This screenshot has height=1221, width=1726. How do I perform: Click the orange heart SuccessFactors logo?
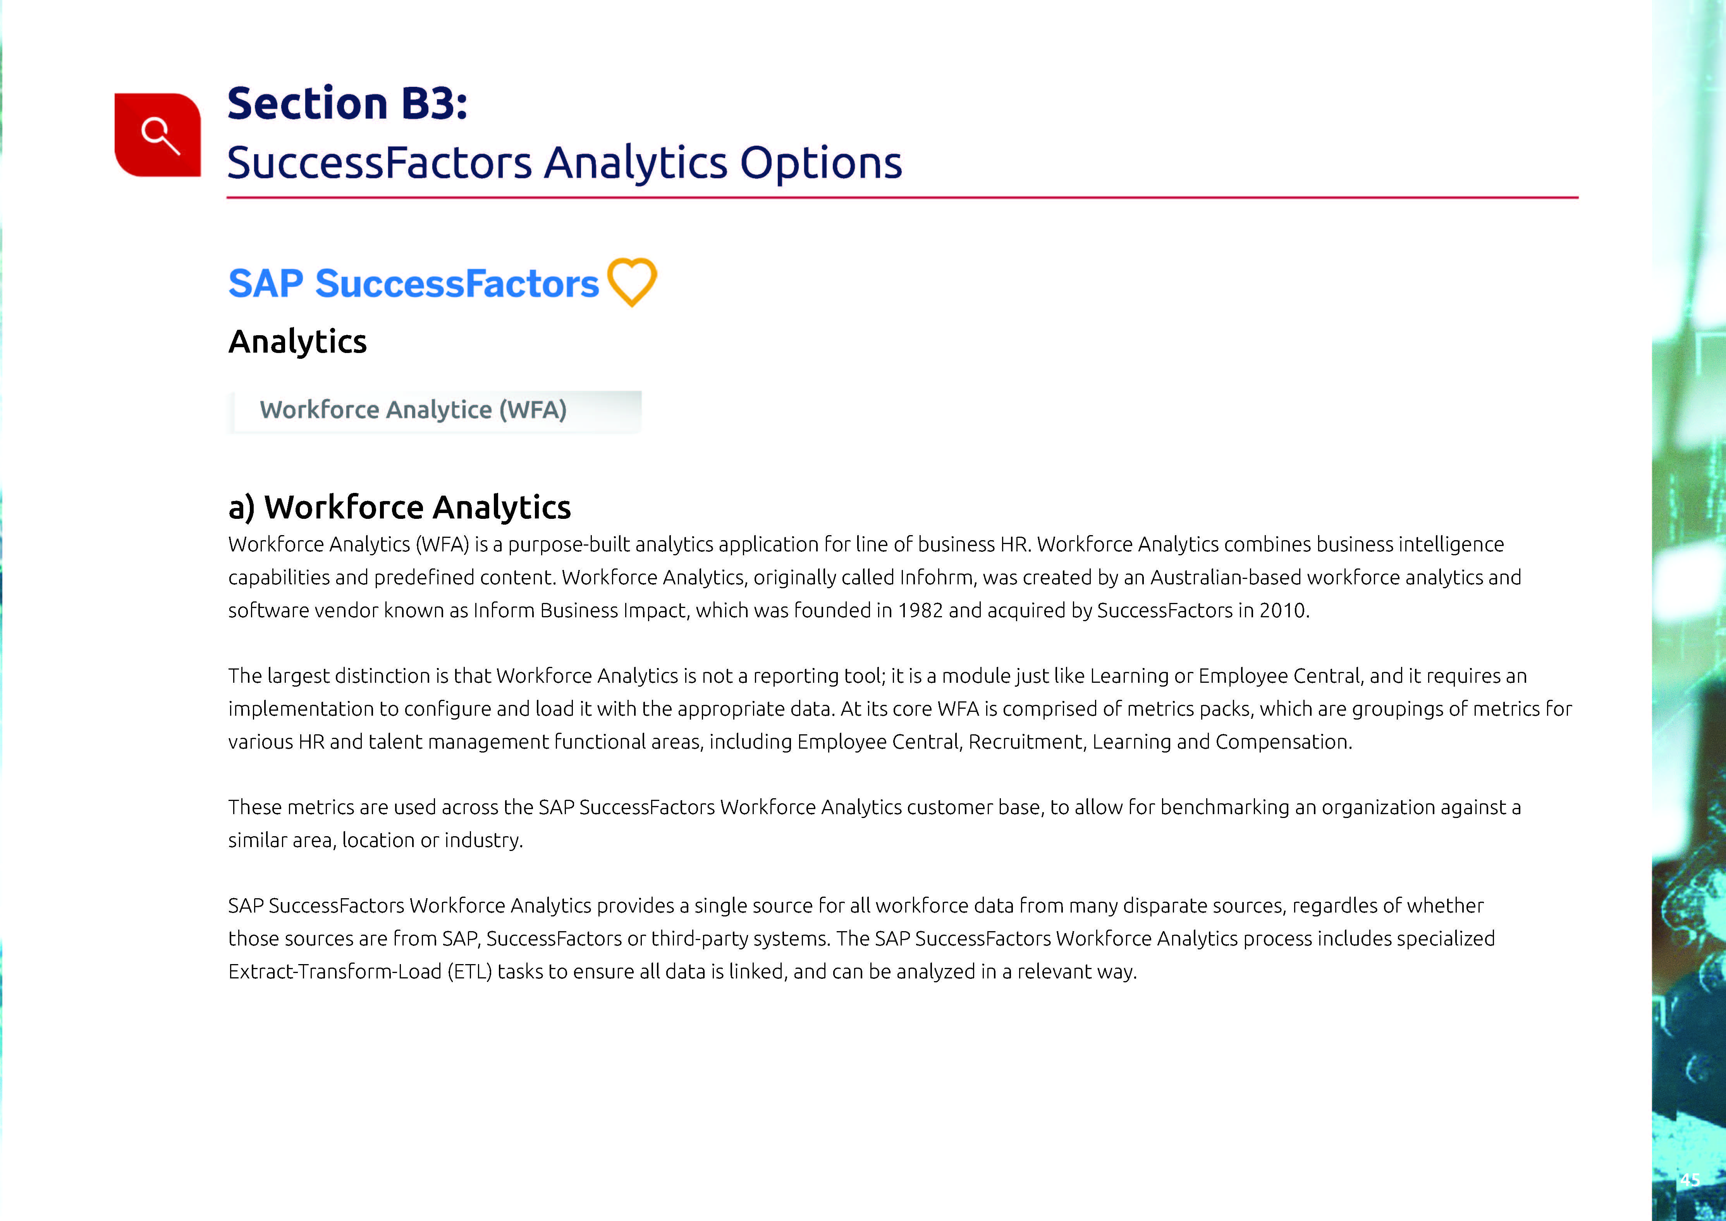pos(631,282)
